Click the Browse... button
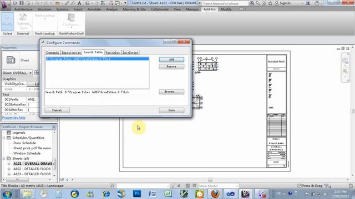The width and height of the screenshot is (355, 199). click(x=171, y=92)
